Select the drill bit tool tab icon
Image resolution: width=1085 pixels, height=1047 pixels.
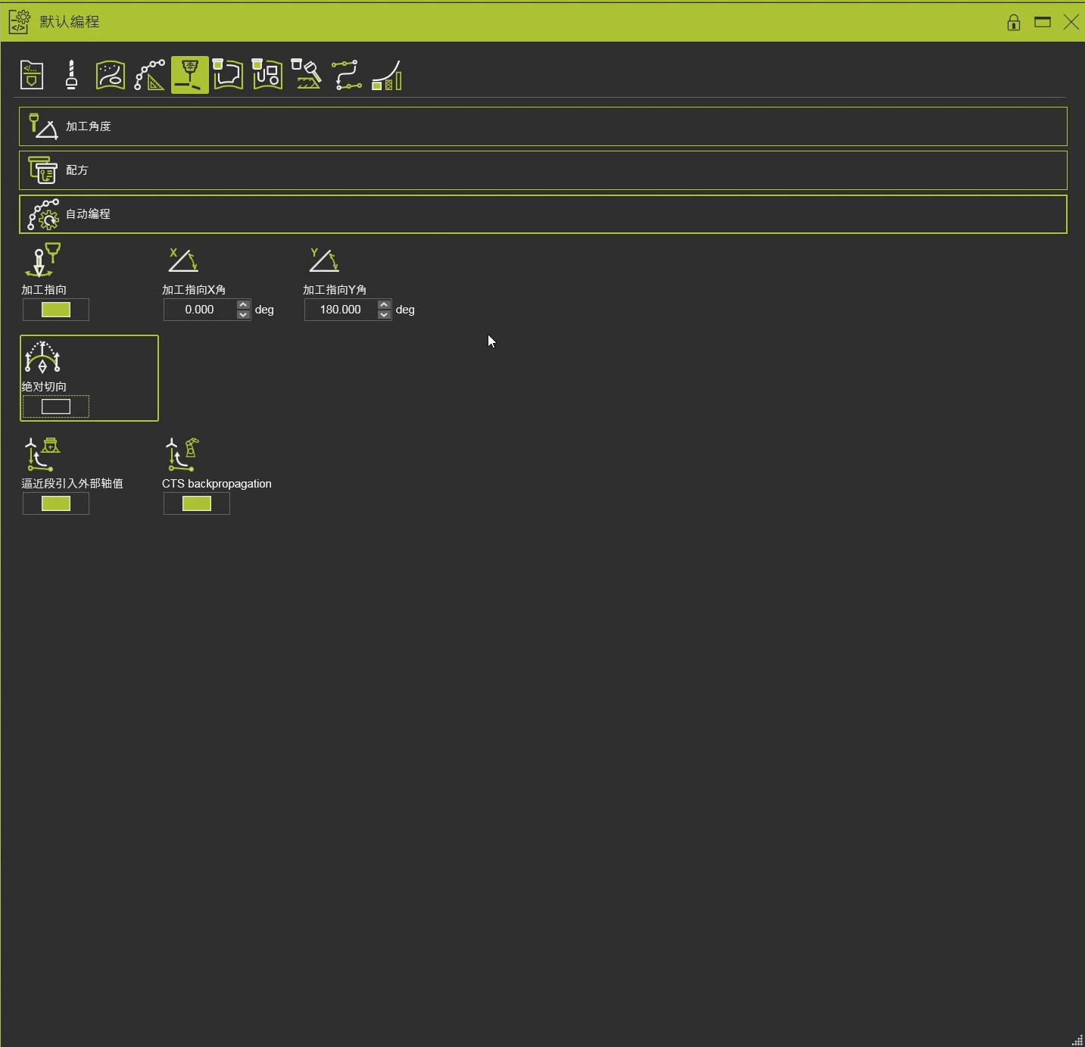(x=71, y=75)
